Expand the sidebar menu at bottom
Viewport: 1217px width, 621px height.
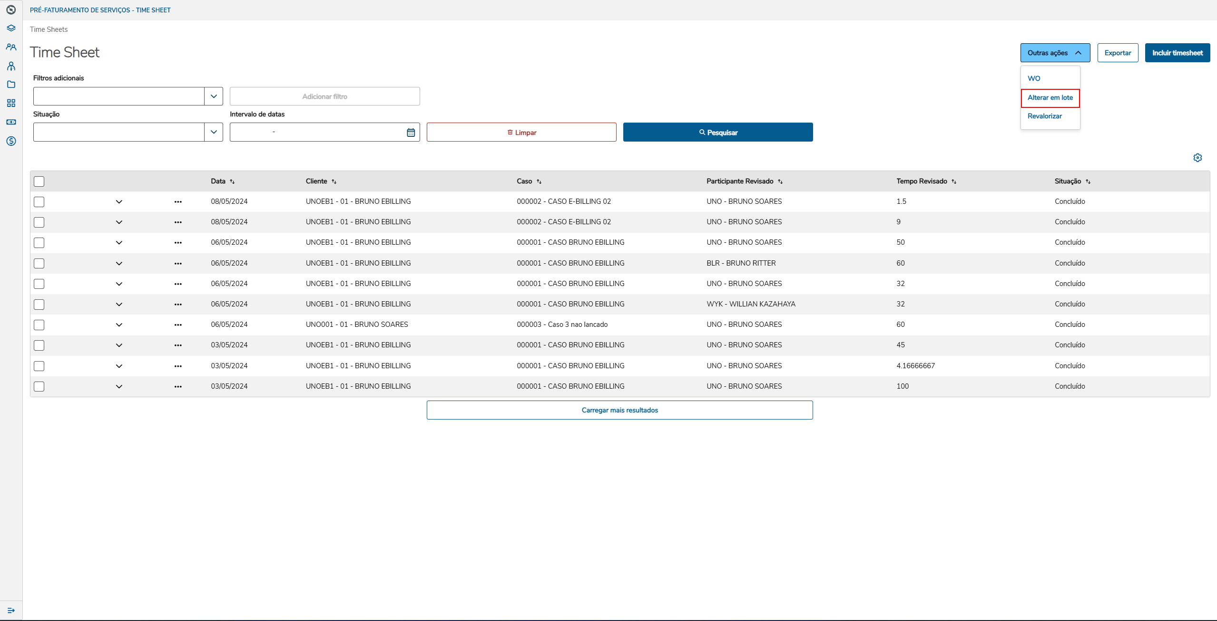tap(11, 611)
